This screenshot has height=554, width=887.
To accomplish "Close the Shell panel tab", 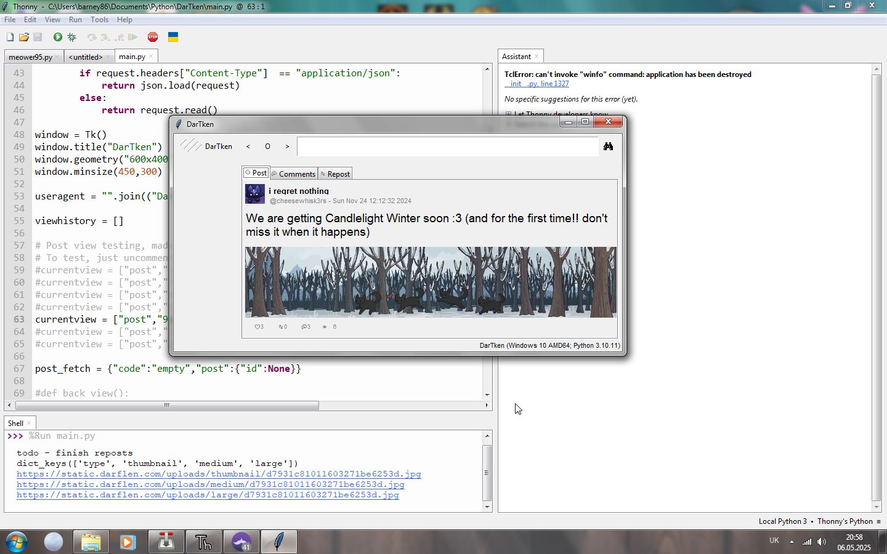I will point(28,423).
